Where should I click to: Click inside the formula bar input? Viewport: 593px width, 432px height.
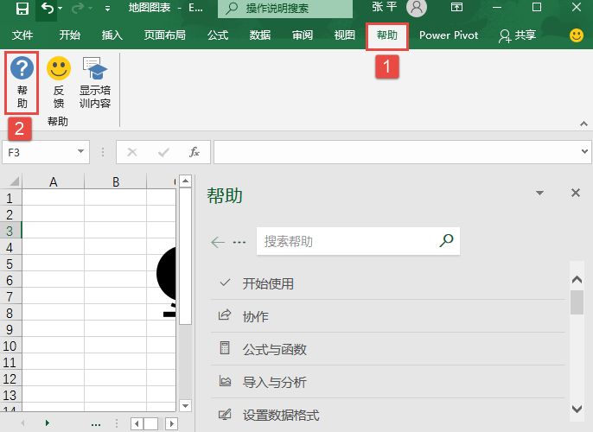click(396, 152)
